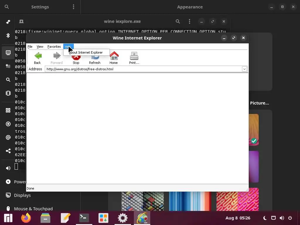300x225 pixels.
Task: Select the Search sidebar icon in Settings
Action: click(x=8, y=80)
